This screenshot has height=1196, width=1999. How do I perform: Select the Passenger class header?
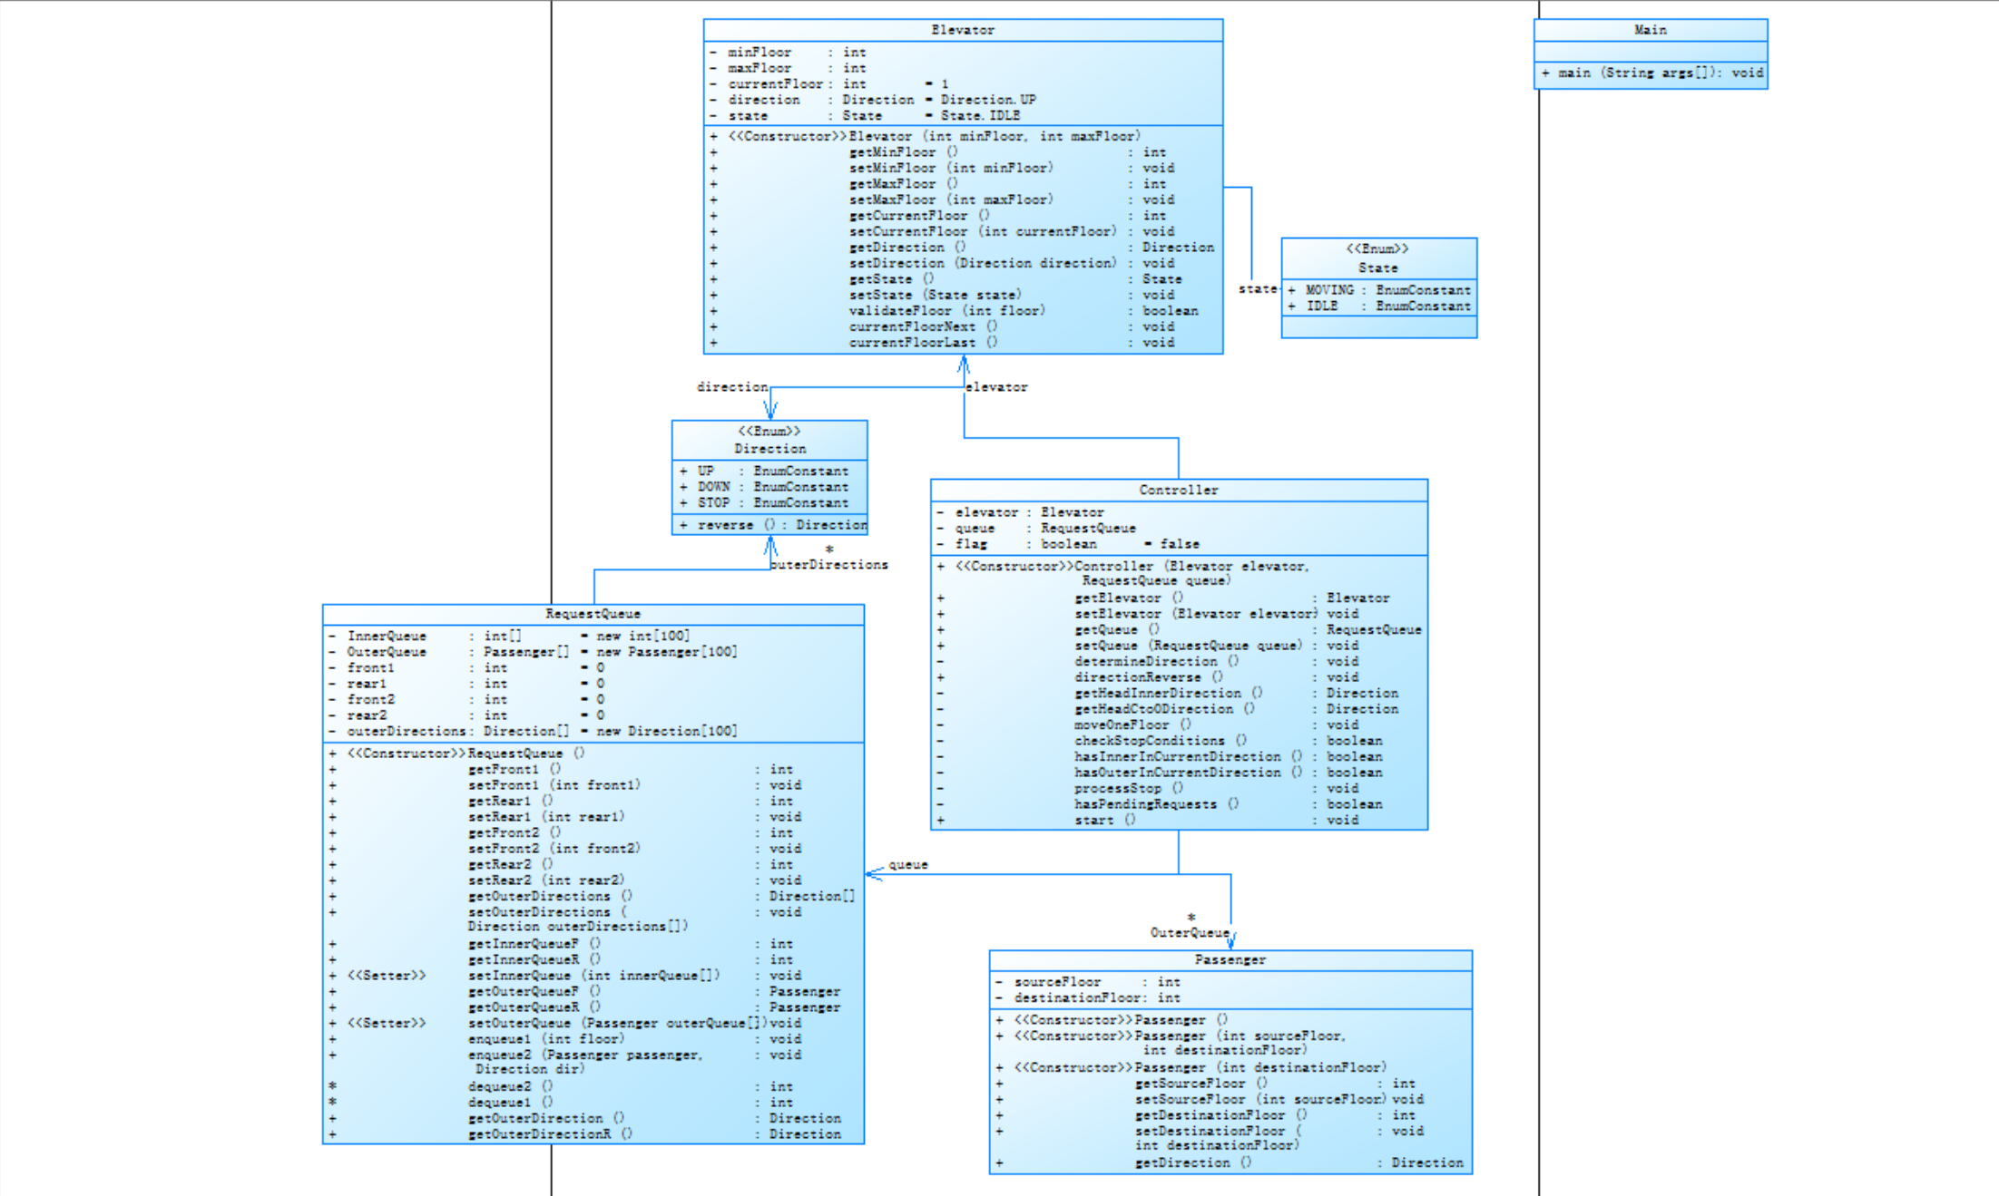click(1230, 959)
